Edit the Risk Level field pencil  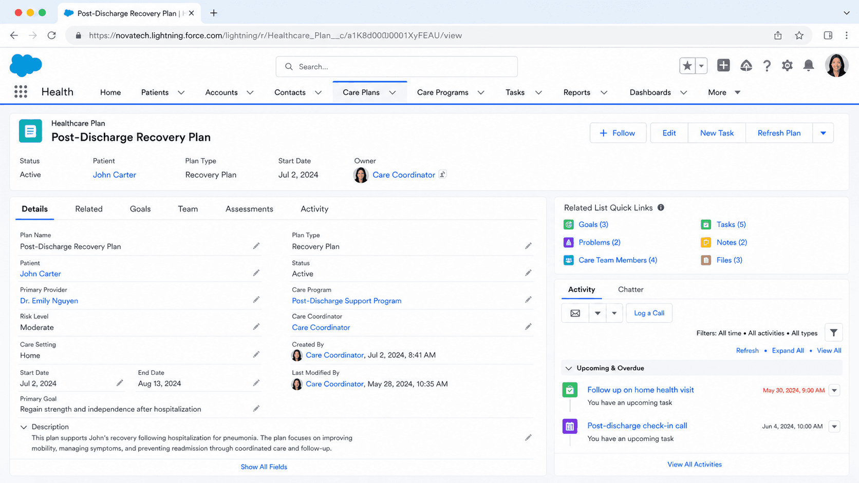pos(256,326)
